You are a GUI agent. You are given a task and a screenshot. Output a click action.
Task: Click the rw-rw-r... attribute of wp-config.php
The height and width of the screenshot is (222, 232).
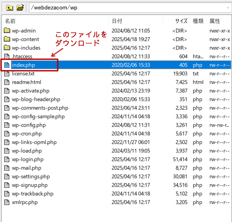tap(219, 125)
